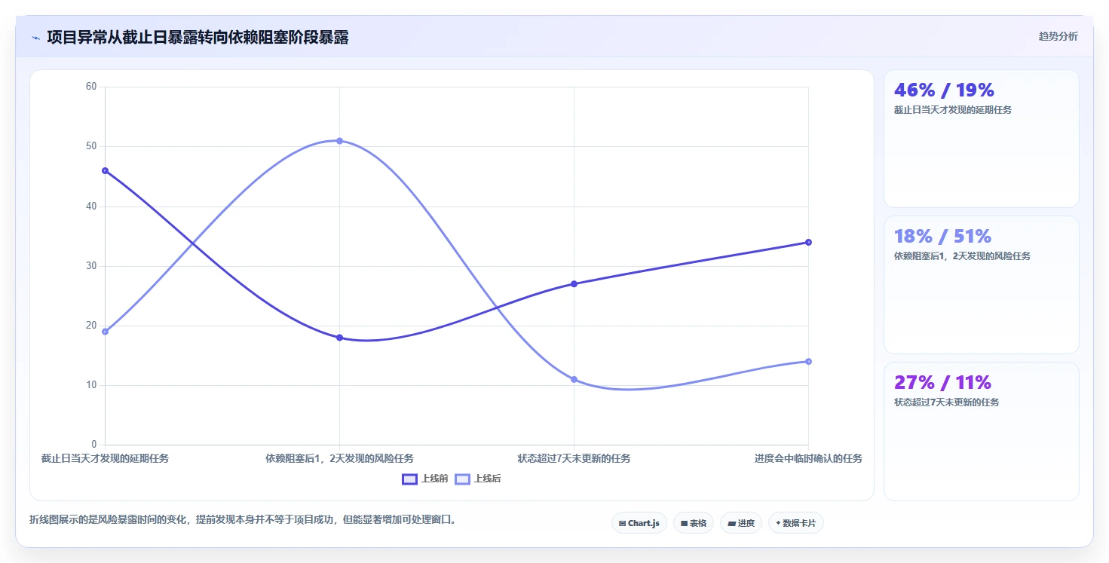Select the 上线前 data point at 18
This screenshot has height=563, width=1109.
pyautogui.click(x=339, y=338)
